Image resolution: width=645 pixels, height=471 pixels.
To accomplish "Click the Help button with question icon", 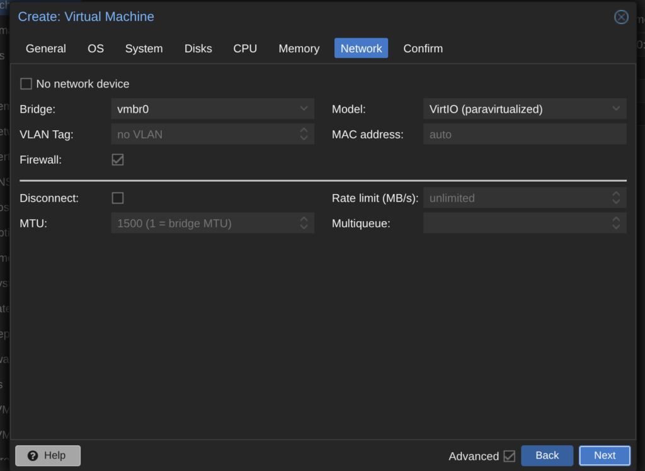I will tap(48, 455).
